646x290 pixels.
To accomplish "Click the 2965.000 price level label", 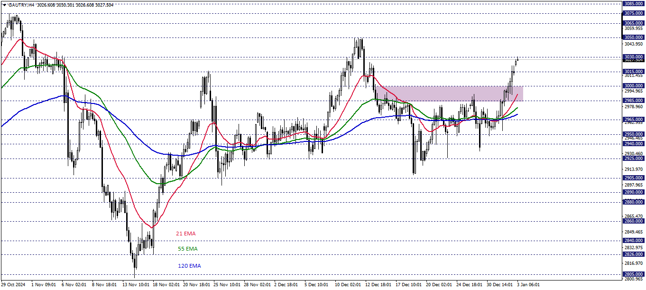I will pos(633,120).
